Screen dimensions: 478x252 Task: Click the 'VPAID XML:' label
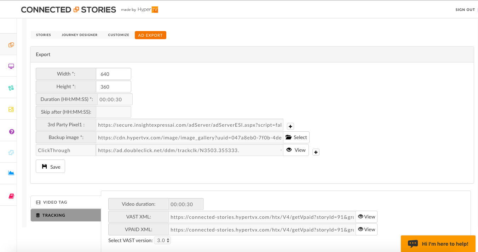138,229
